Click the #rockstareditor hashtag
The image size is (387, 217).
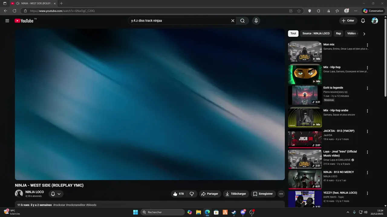pos(76,205)
